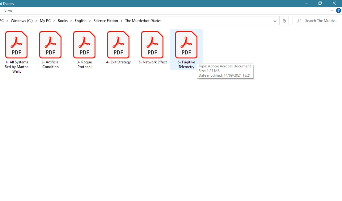Go to 'English' in the breadcrumb

click(x=81, y=21)
